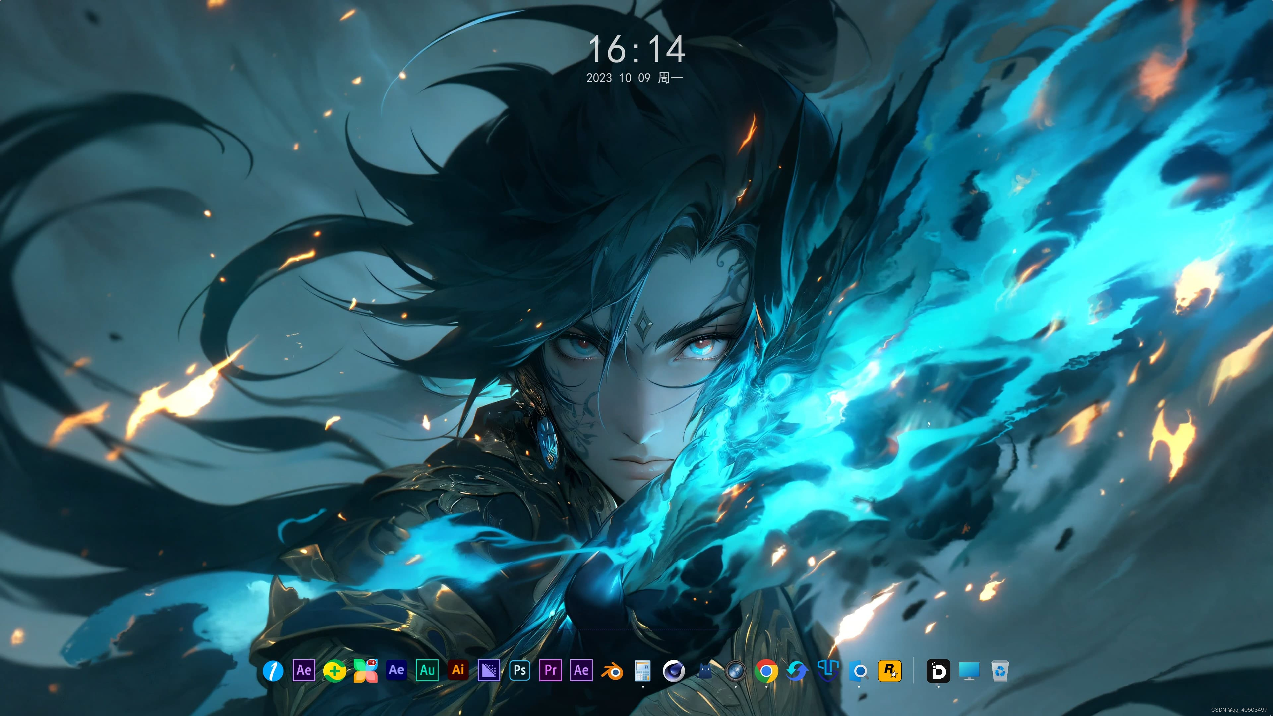Launch Adobe Illustrator from the dock
The width and height of the screenshot is (1273, 716).
(457, 670)
